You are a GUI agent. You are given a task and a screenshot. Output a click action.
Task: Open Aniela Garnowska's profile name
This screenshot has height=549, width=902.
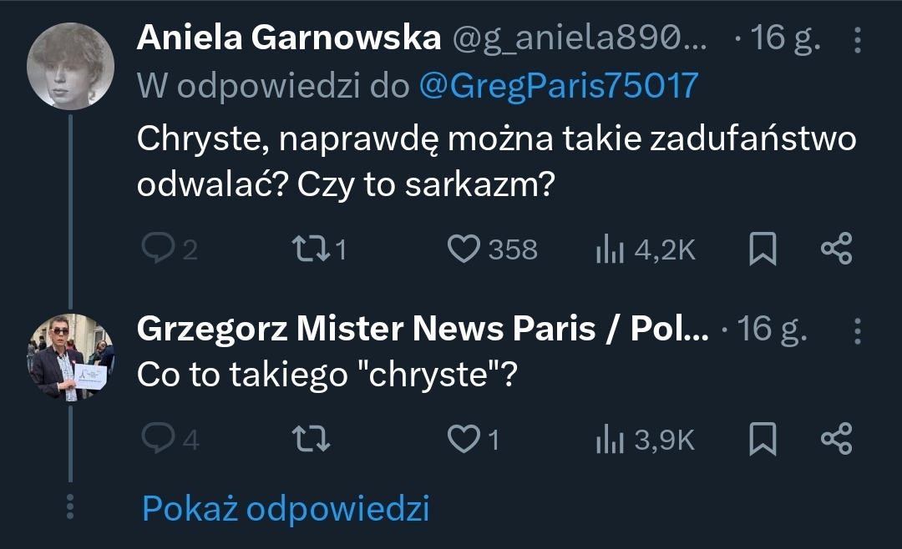[x=288, y=38]
